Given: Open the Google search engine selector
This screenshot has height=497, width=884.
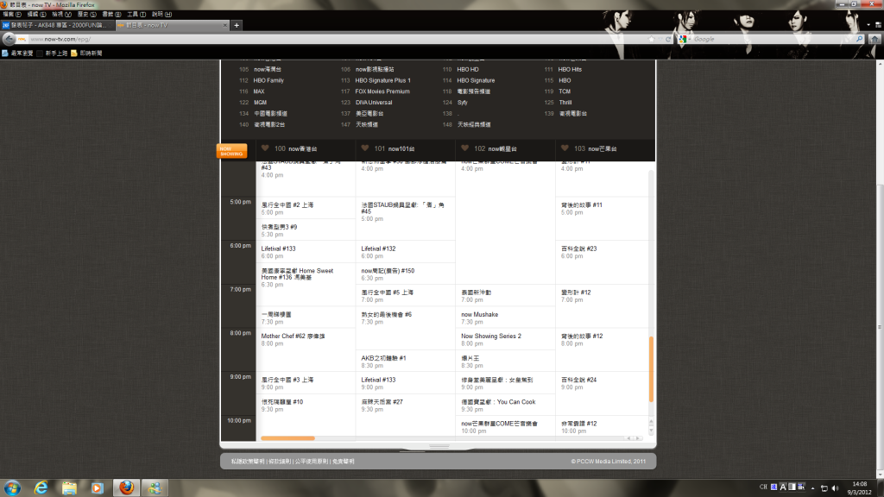Looking at the screenshot, I should click(x=684, y=39).
